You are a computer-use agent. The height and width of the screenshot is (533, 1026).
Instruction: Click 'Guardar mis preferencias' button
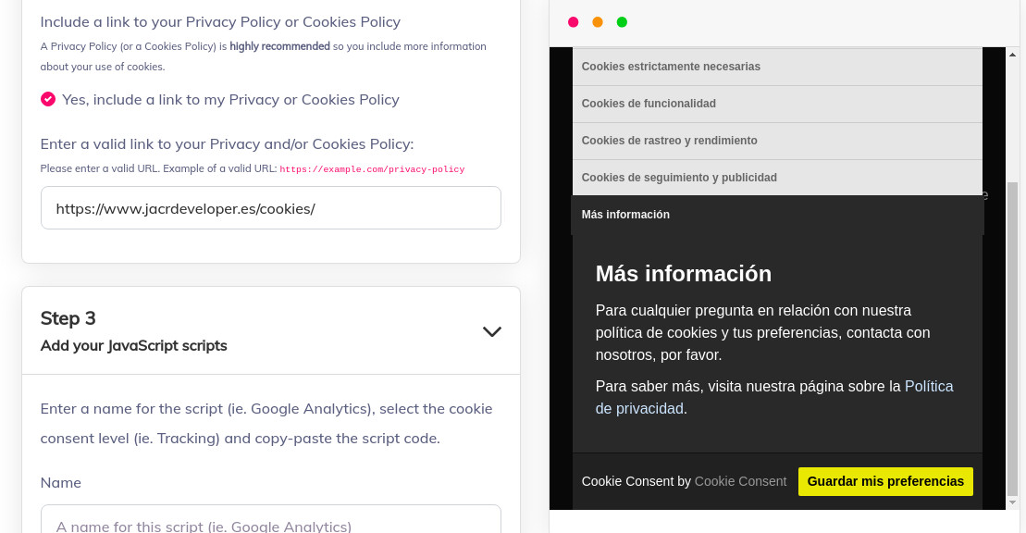(885, 482)
